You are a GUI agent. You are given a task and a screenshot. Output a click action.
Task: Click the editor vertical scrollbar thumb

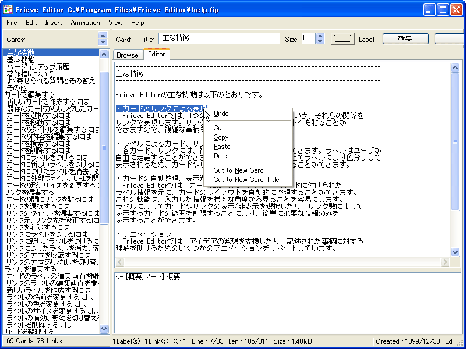pyautogui.click(x=455, y=142)
